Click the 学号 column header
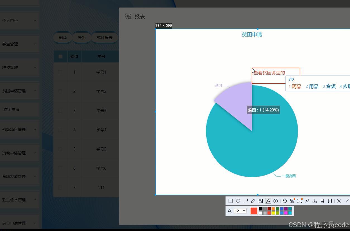The width and height of the screenshot is (350, 231). coord(101,57)
